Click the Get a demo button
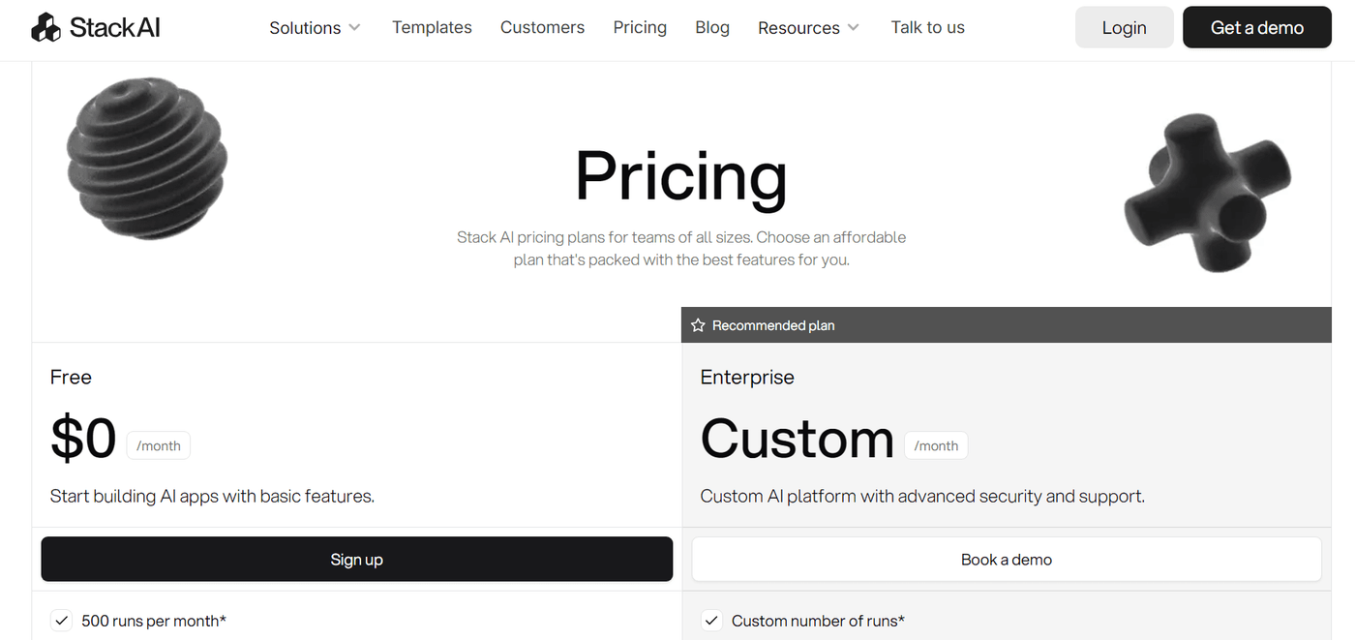 1257,27
